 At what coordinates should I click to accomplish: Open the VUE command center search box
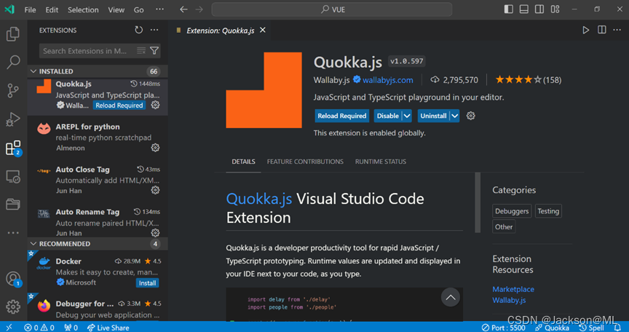[332, 9]
